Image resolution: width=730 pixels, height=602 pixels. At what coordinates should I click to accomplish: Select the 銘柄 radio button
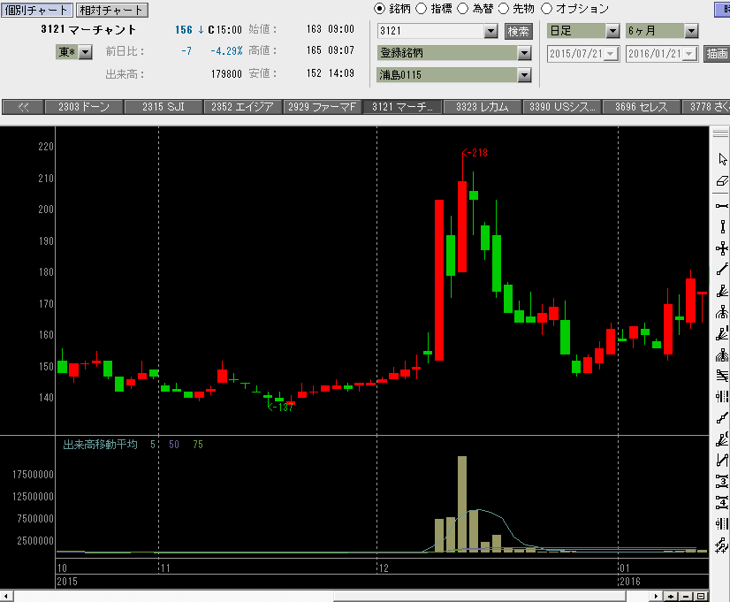point(379,8)
